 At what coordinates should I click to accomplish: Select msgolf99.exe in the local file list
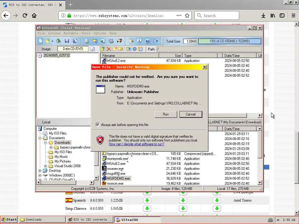point(116,174)
